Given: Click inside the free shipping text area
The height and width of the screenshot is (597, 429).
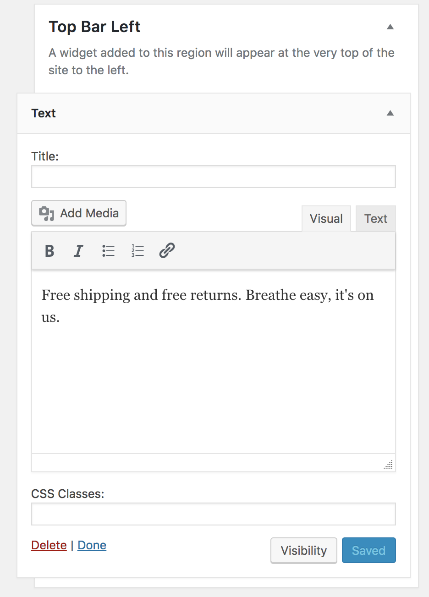Looking at the screenshot, I should pos(214,361).
